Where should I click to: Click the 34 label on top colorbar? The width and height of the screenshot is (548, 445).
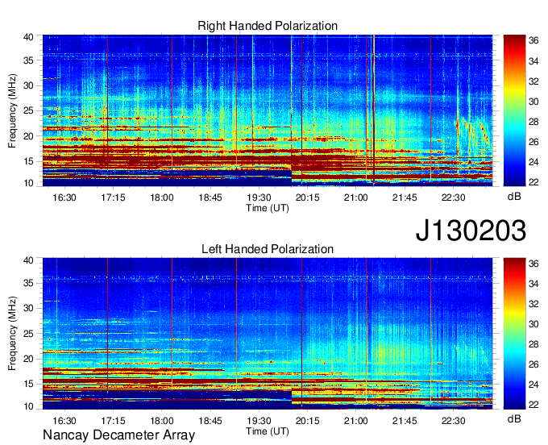tap(533, 61)
